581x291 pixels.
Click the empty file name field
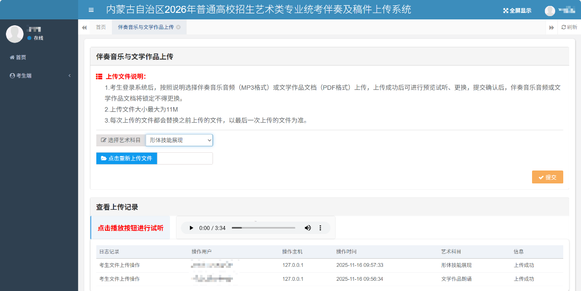coord(185,158)
